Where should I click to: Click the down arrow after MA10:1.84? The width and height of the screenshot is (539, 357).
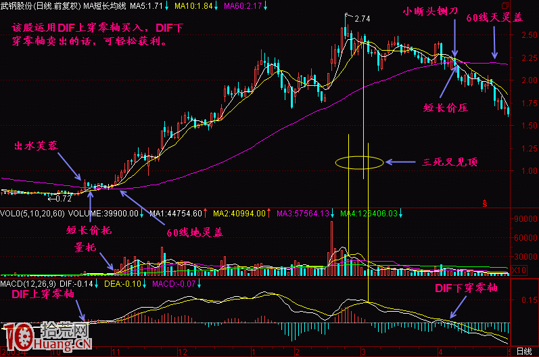click(x=216, y=6)
